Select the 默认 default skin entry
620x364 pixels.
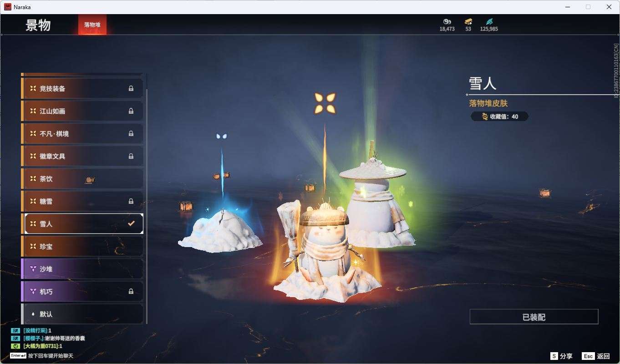[82, 314]
